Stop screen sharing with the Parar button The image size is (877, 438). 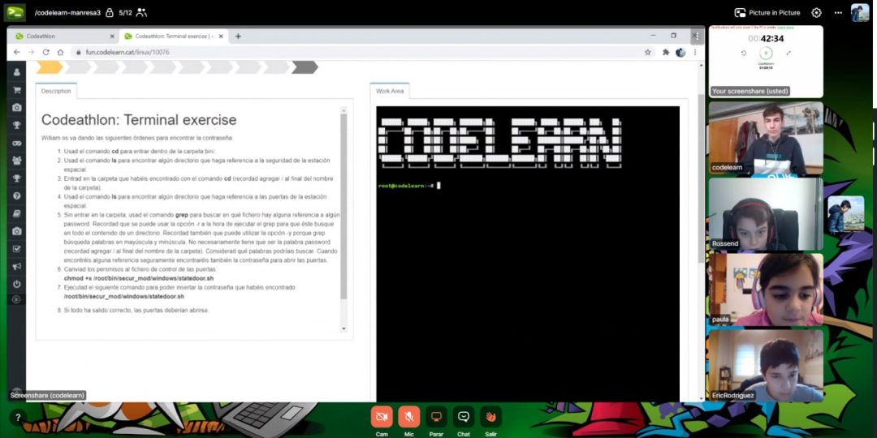pos(436,417)
